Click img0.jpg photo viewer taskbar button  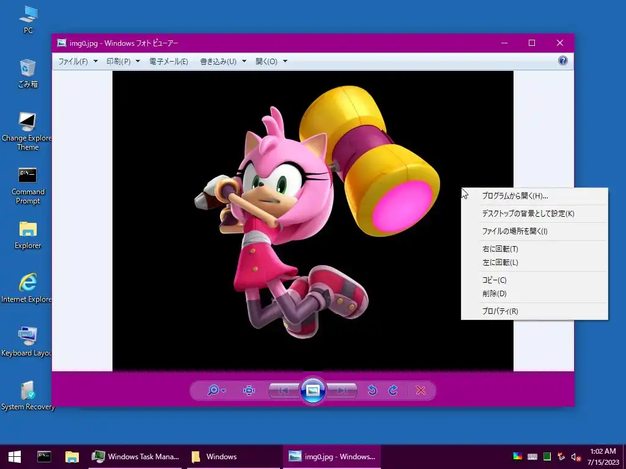point(332,457)
